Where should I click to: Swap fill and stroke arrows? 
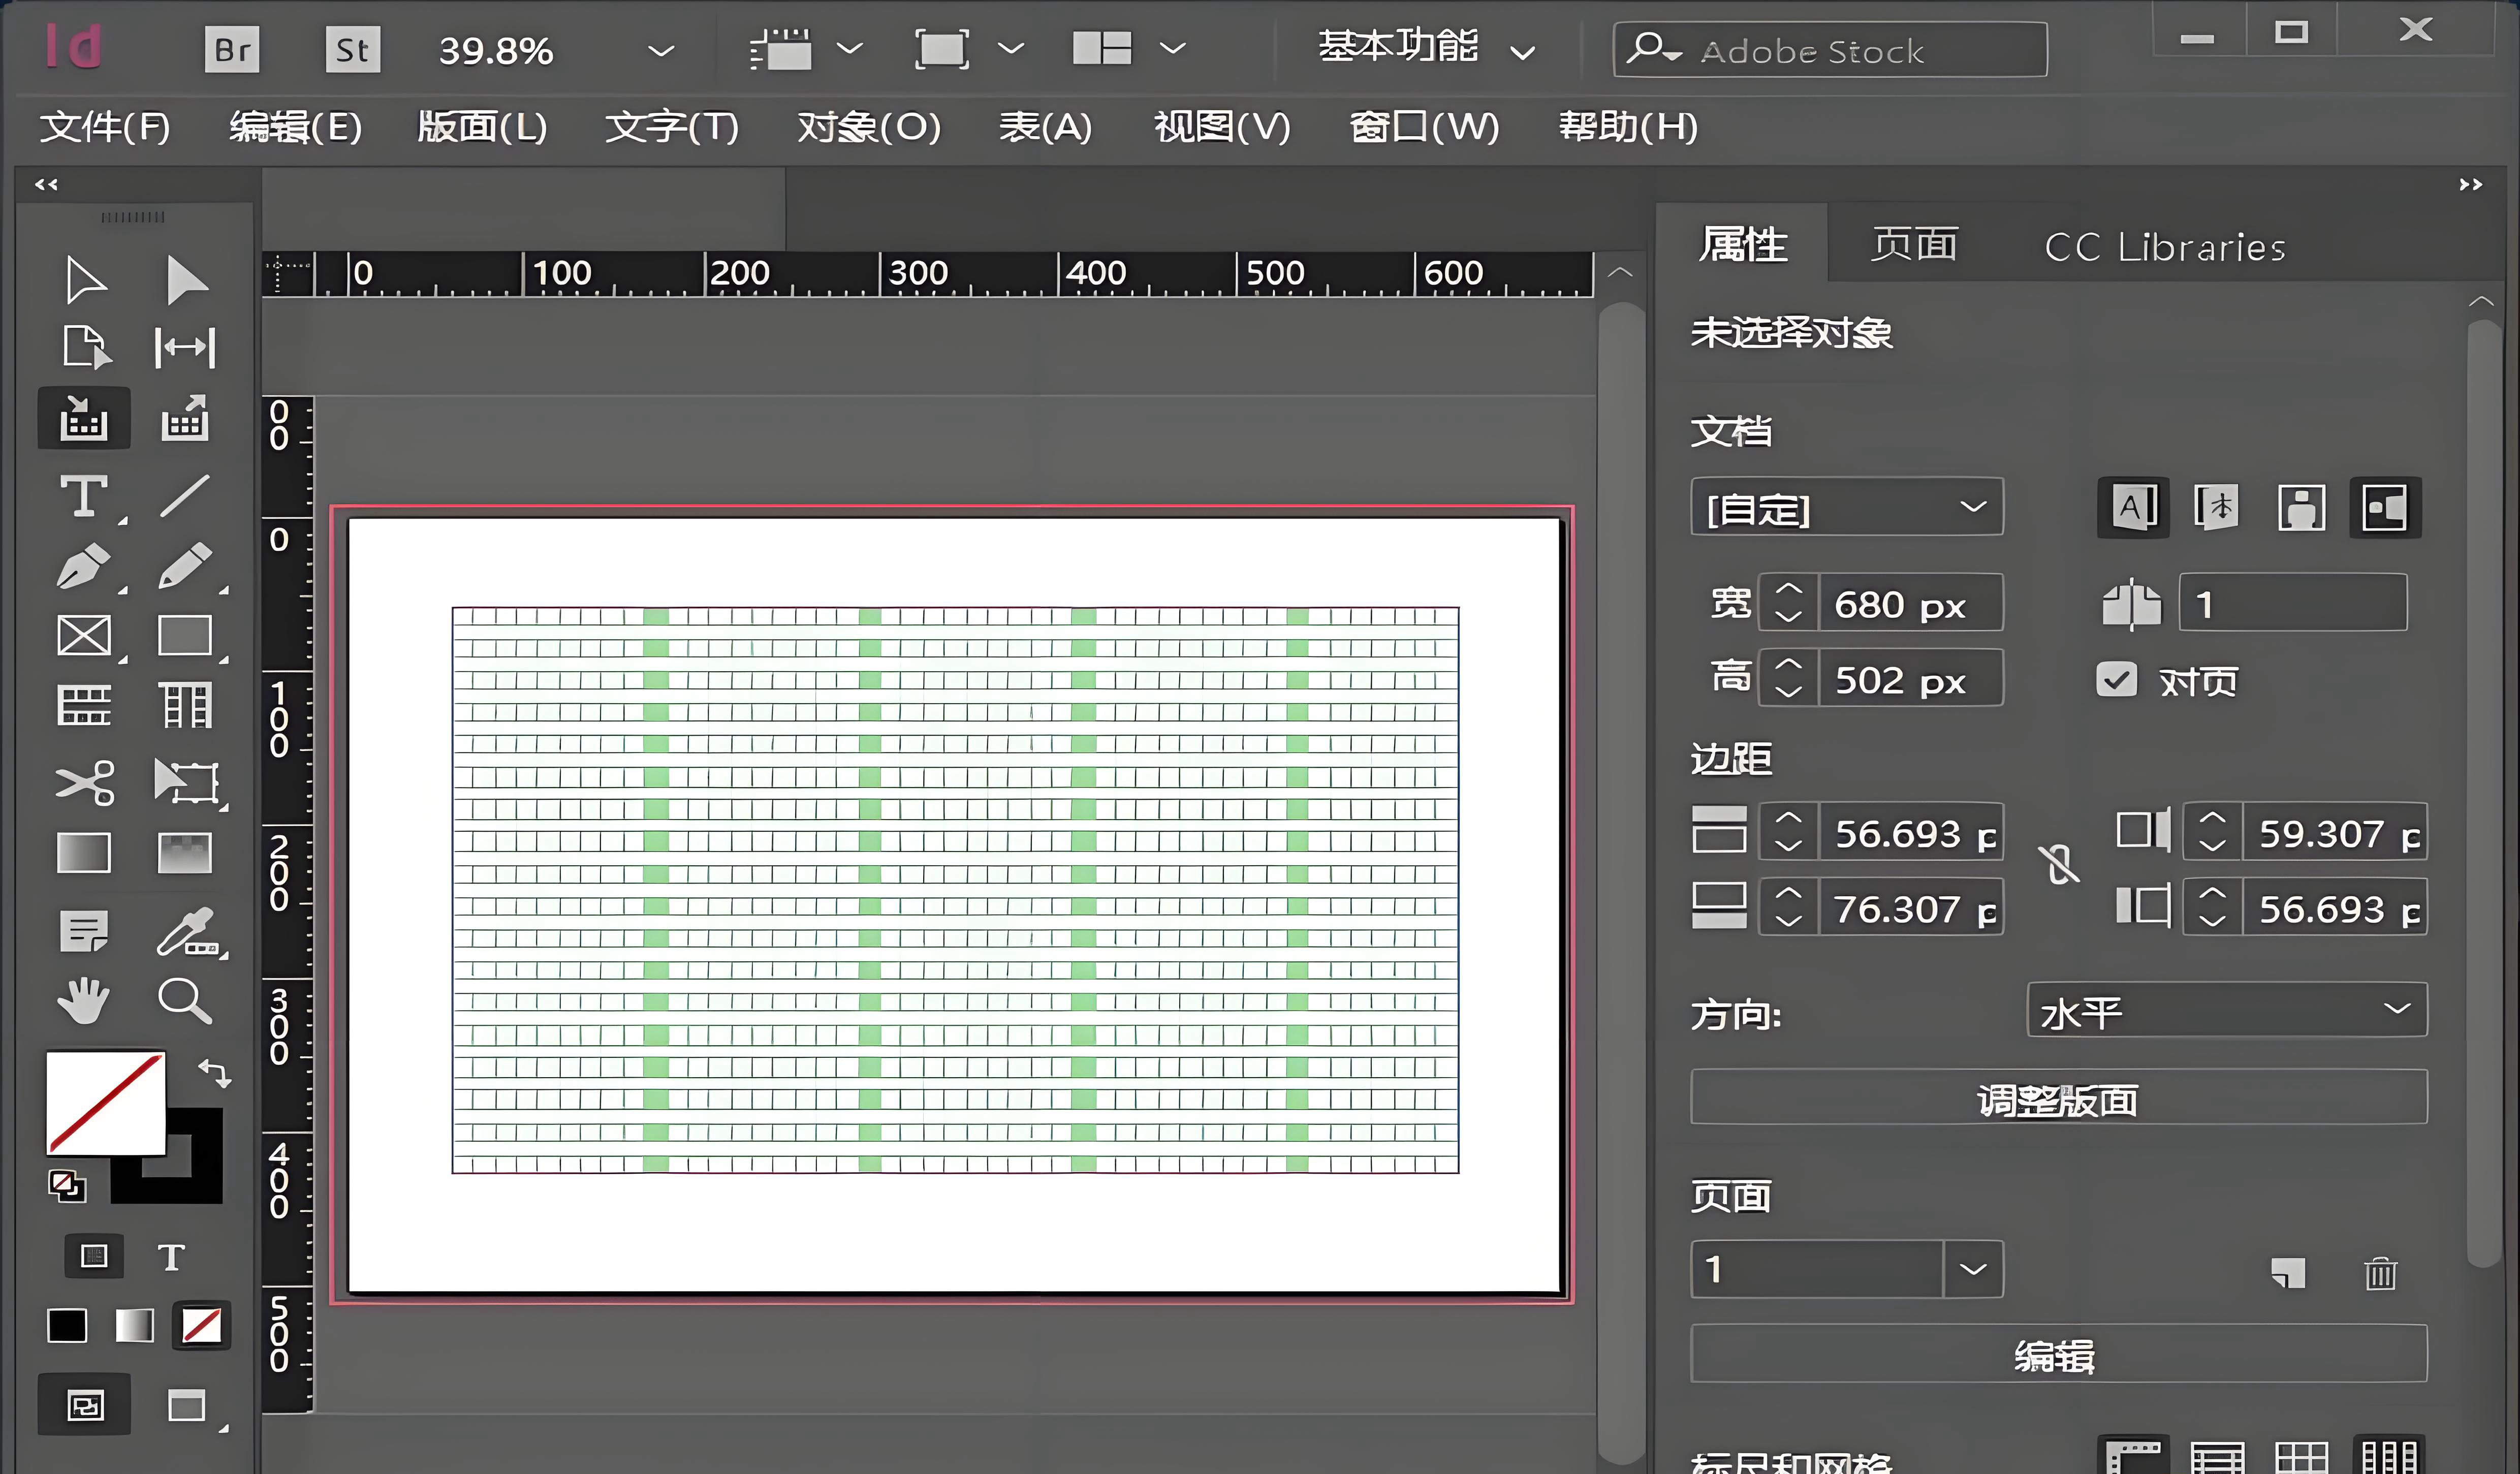214,1073
